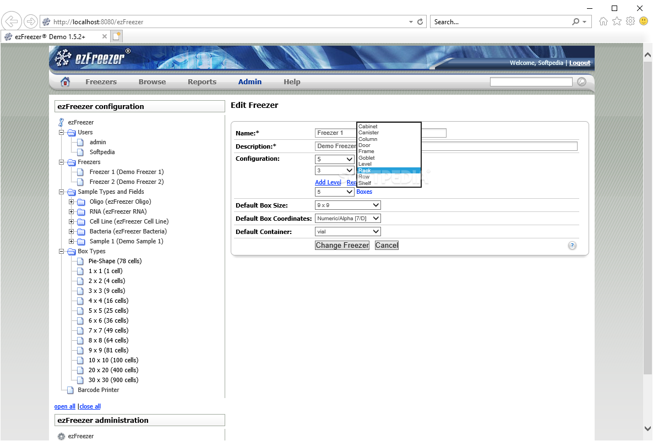The width and height of the screenshot is (653, 441).
Task: Expand the Bacteria (ezFreezer Bacteria) node
Action: pyautogui.click(x=71, y=232)
